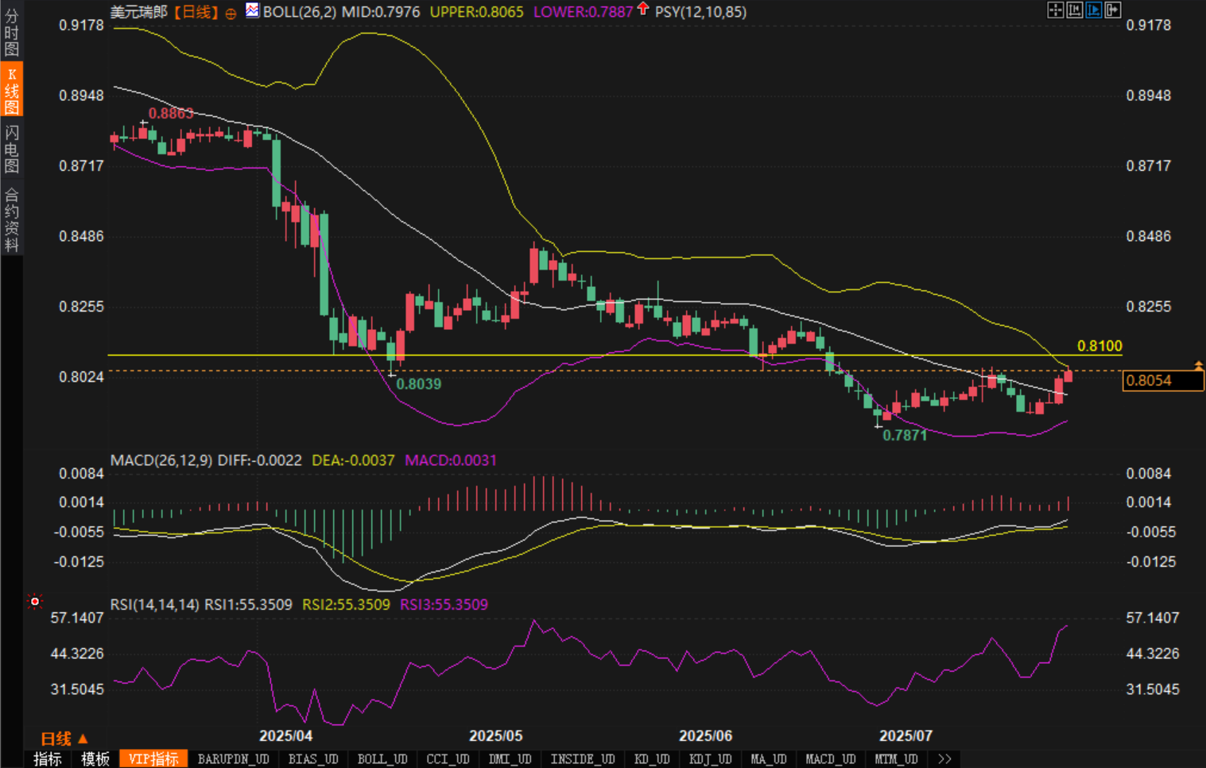Viewport: 1206px width, 768px height.
Task: Click the DEA:-0.0037 value
Action: [353, 460]
